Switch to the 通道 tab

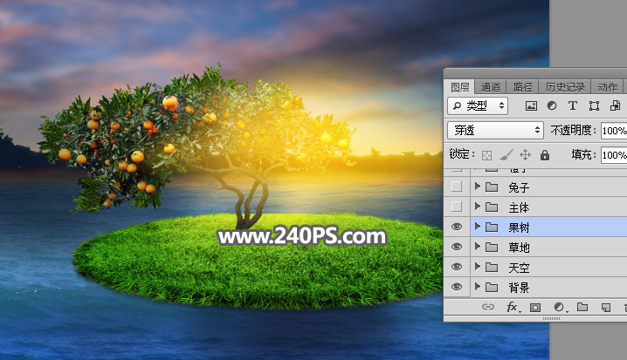point(491,87)
